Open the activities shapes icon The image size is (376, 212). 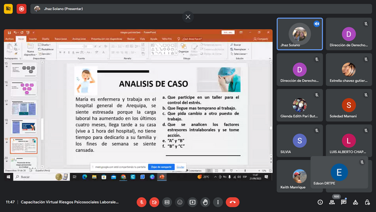tap(356, 203)
